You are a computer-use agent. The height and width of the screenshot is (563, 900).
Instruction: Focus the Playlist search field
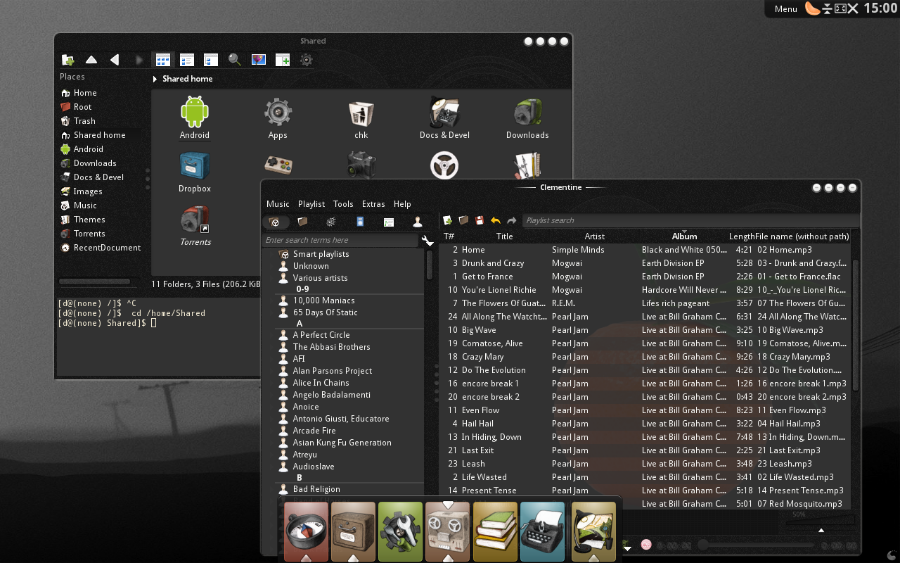[690, 220]
